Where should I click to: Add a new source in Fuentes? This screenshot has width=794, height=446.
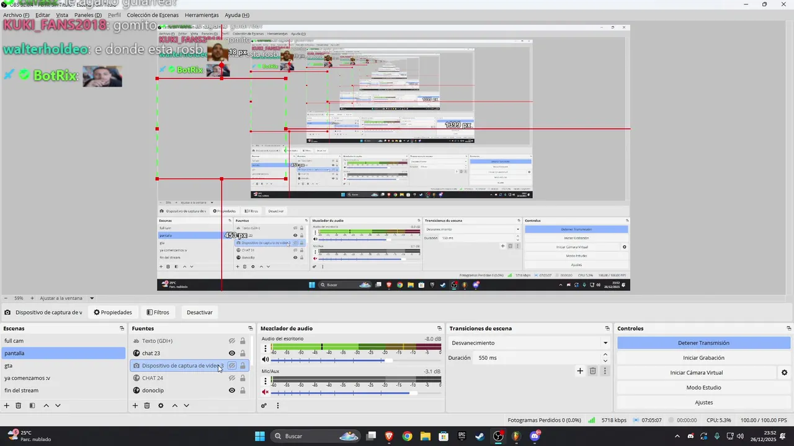[135, 406]
